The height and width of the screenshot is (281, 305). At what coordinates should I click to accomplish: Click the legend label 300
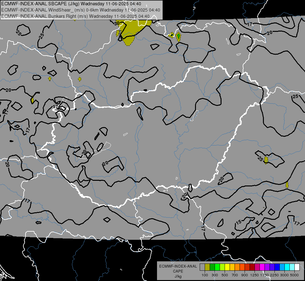215,275
